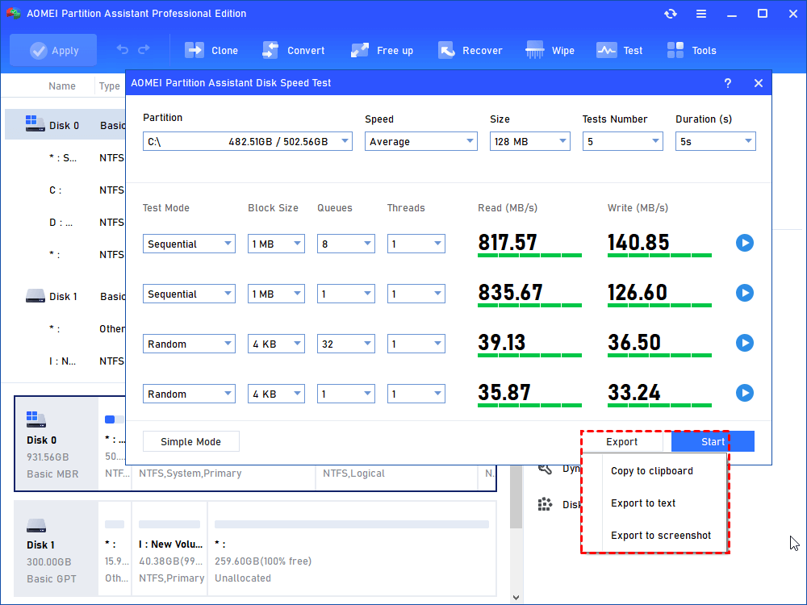Click the Clone disk toolbar icon

(x=194, y=50)
